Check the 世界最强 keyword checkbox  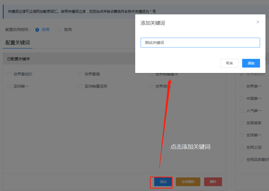[x=80, y=74]
